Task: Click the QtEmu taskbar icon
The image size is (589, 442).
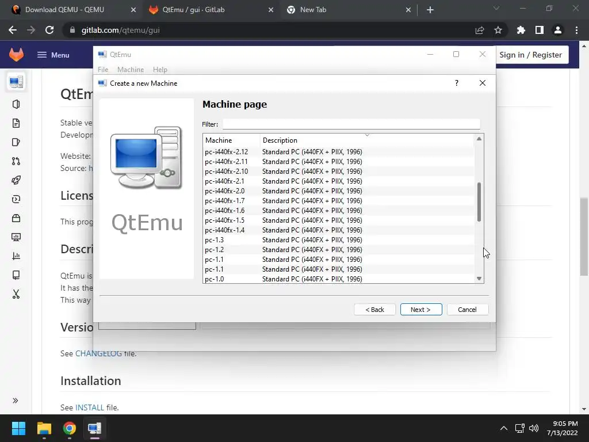Action: (x=95, y=428)
